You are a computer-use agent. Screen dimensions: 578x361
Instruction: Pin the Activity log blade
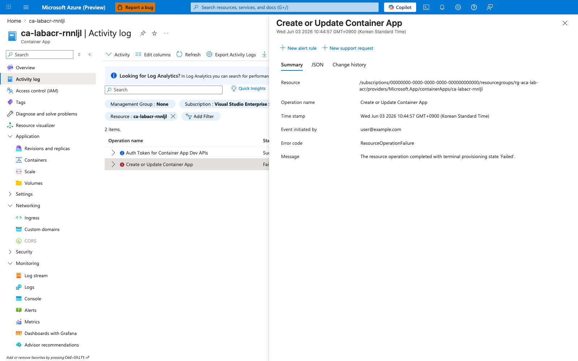coord(143,33)
